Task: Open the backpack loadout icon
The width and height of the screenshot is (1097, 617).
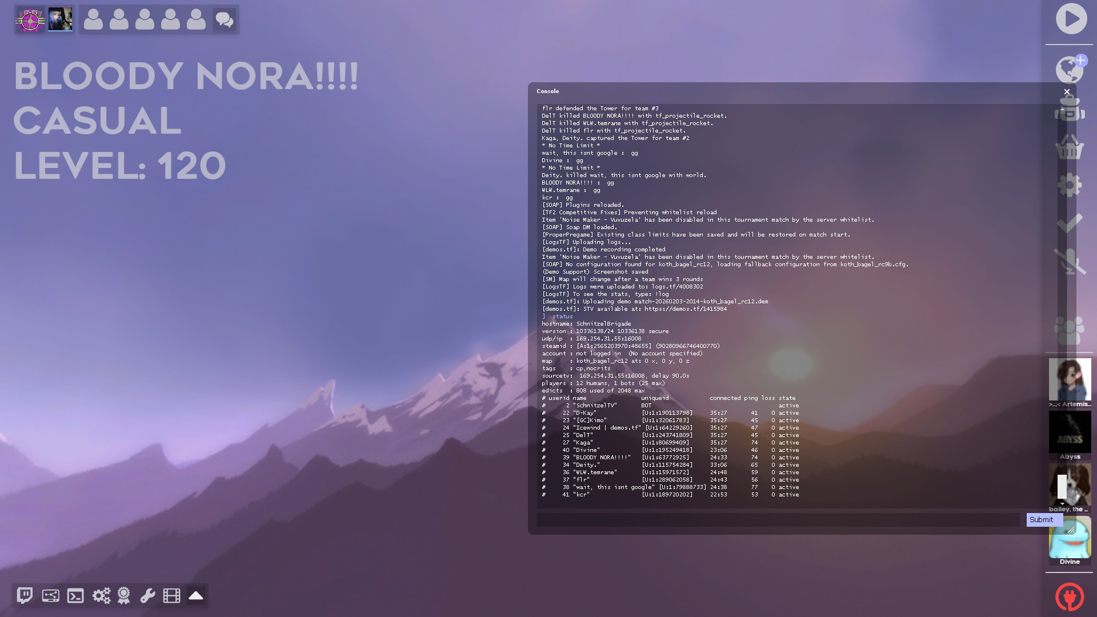Action: pyautogui.click(x=1070, y=109)
